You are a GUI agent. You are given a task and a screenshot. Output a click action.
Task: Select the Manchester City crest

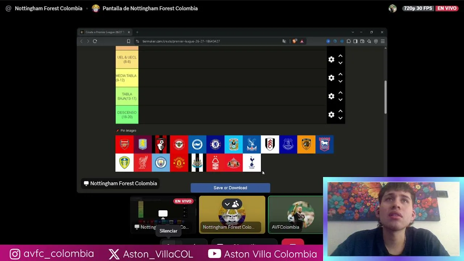161,162
